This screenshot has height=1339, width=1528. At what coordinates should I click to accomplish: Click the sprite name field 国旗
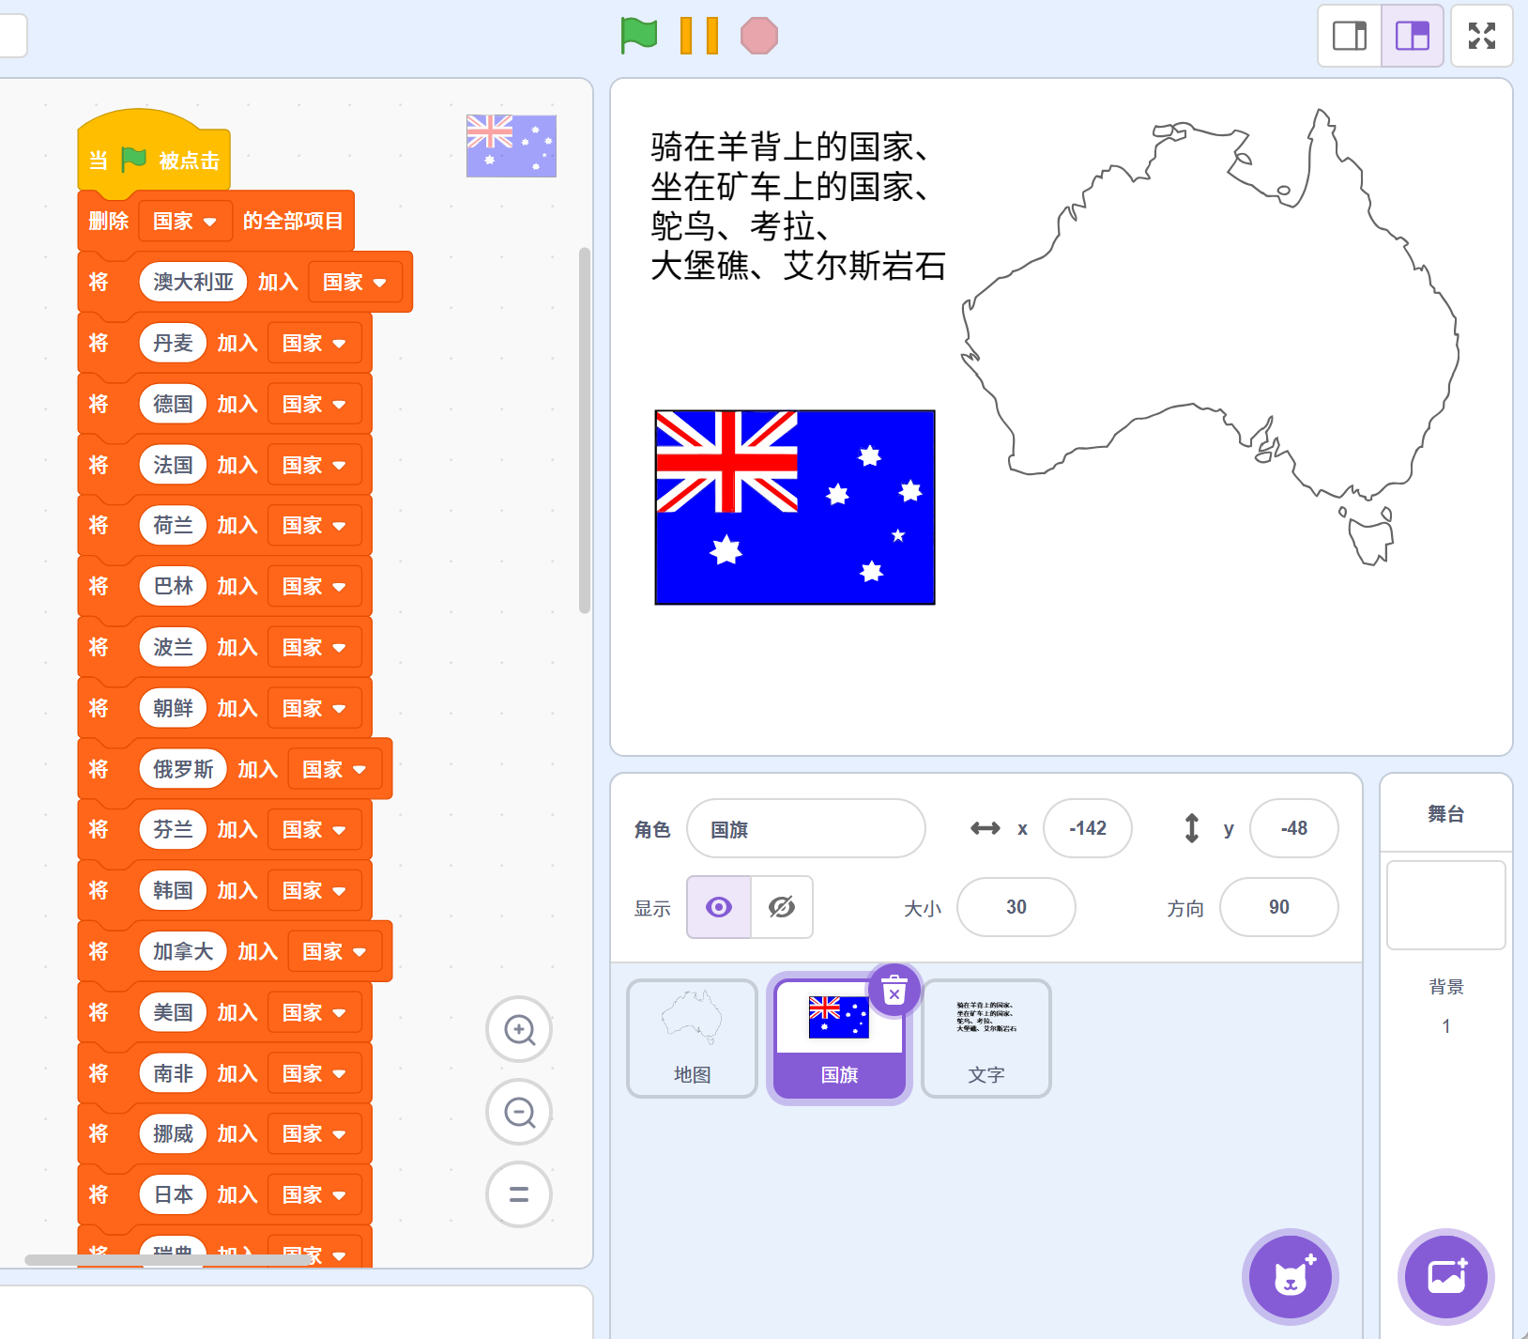click(805, 829)
